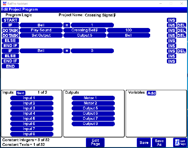Add a new variable
Image resolution: width=188 pixels, height=148 pixels.
click(151, 93)
